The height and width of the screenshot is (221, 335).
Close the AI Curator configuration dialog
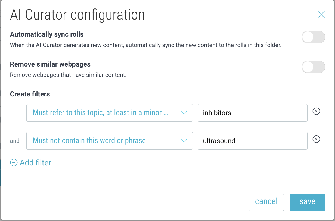(321, 15)
